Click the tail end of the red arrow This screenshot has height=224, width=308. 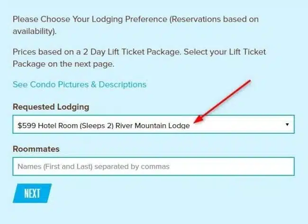tap(249, 82)
